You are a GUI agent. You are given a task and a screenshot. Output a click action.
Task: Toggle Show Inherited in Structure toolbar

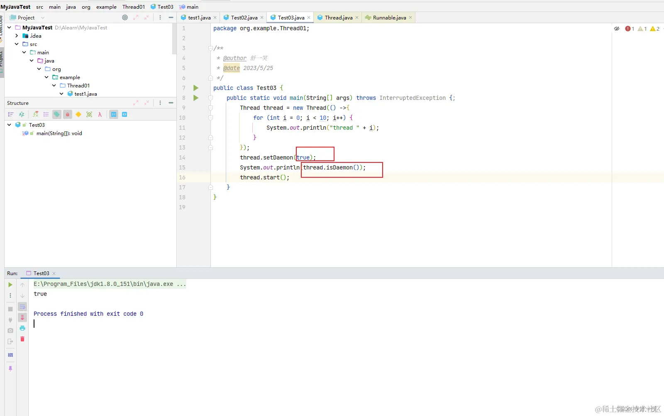(x=36, y=114)
